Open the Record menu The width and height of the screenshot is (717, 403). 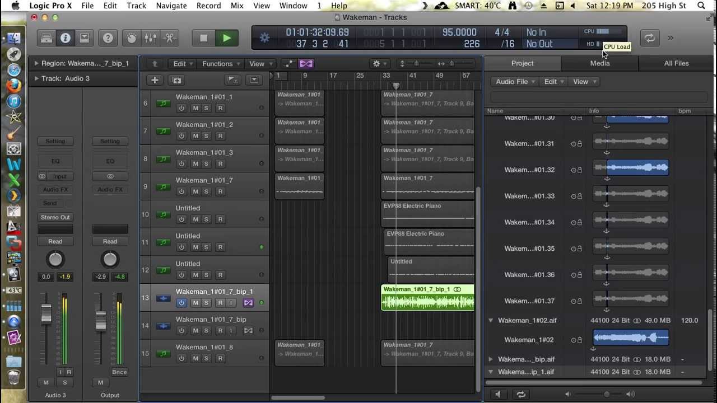tap(208, 6)
